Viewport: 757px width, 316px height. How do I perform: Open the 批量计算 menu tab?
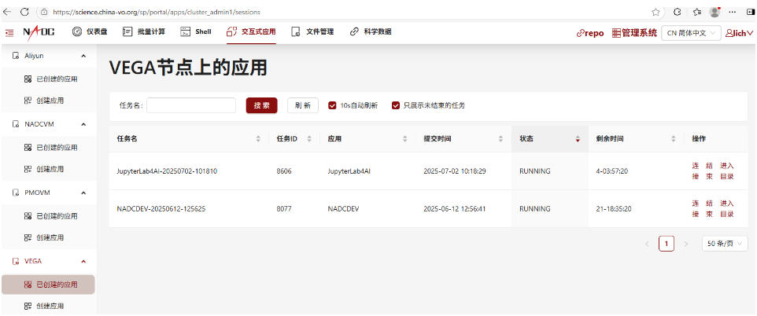click(x=144, y=32)
